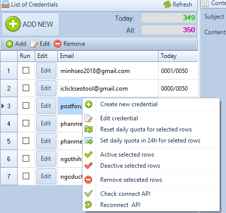
Task: Choose Create new credential from context menu
Action: (x=151, y=104)
